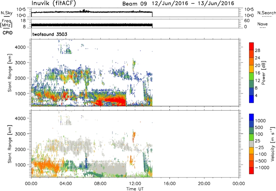
Task: Click the left '10^5' tick on the sky noise axis
Action: point(21,10)
